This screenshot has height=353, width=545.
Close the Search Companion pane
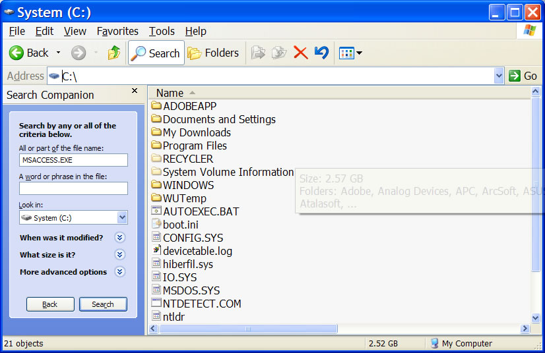135,91
